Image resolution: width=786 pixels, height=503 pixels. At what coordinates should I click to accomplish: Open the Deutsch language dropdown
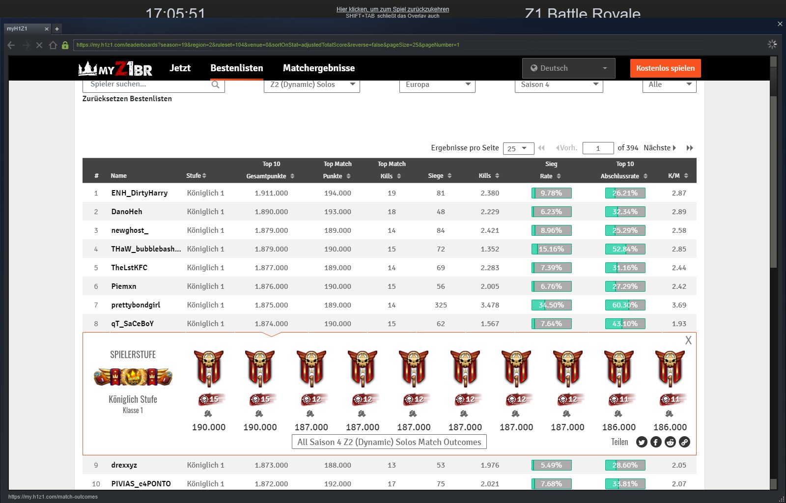[569, 68]
